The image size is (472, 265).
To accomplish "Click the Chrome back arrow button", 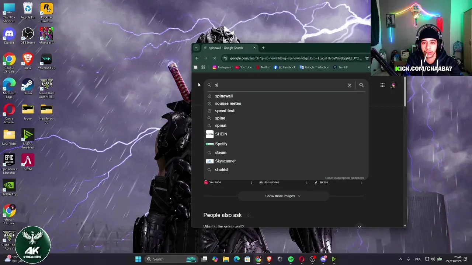I will pos(197,58).
